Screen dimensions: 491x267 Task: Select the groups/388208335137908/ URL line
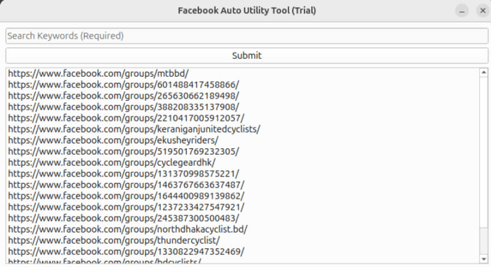(x=123, y=107)
